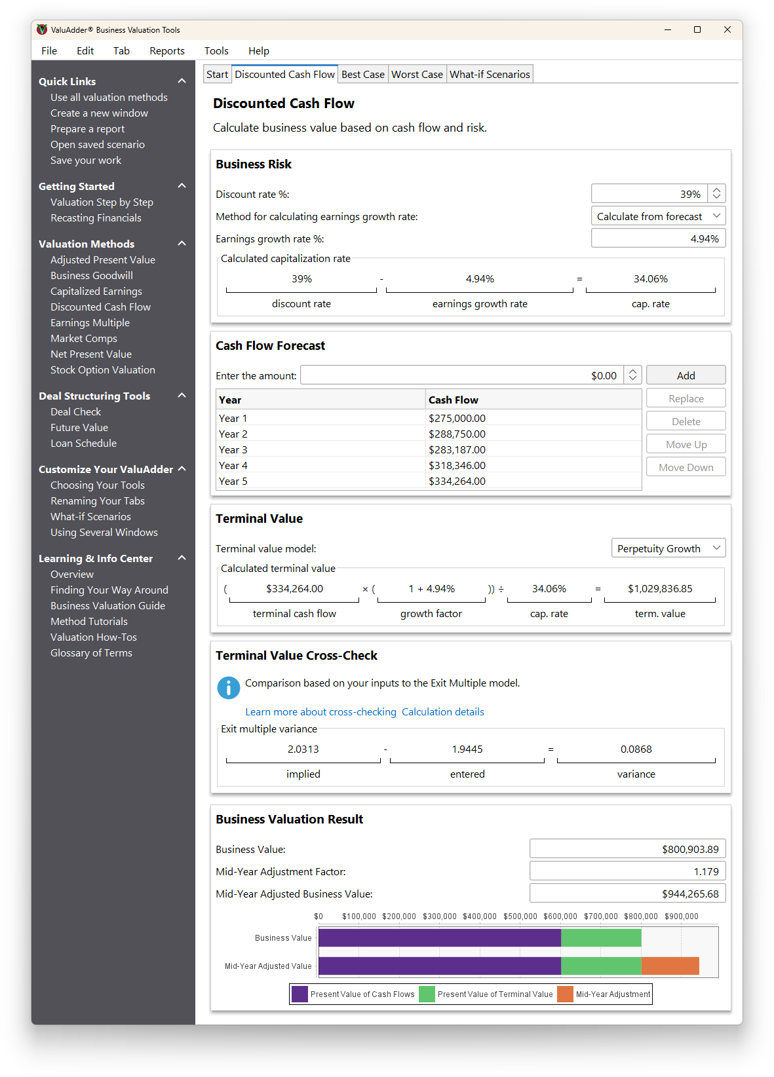
Task: Click the Earnings growth rate % field
Action: [658, 238]
